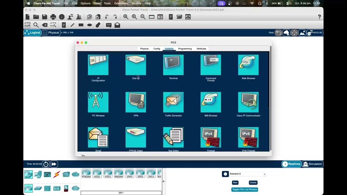This screenshot has height=195, width=347.
Task: Launch the Web Browser app
Action: [x=248, y=65]
